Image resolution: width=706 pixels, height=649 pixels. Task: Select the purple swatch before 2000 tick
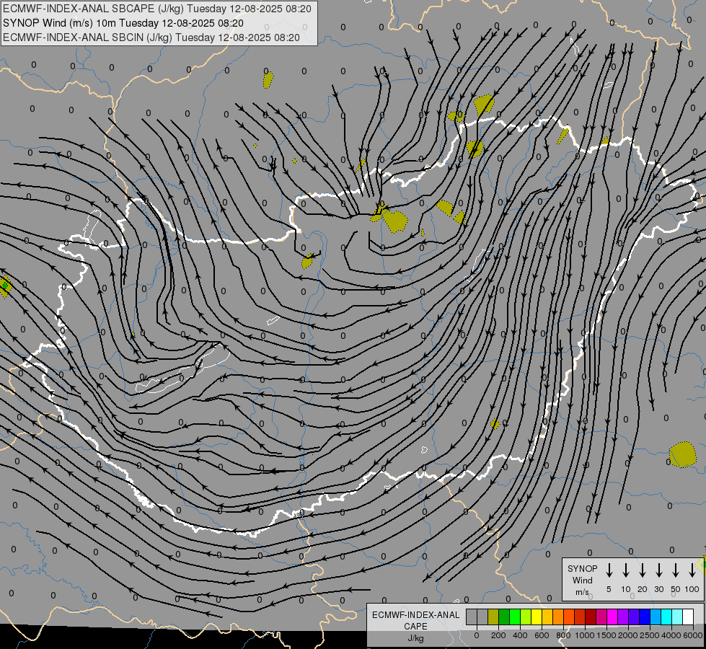[x=622, y=617]
